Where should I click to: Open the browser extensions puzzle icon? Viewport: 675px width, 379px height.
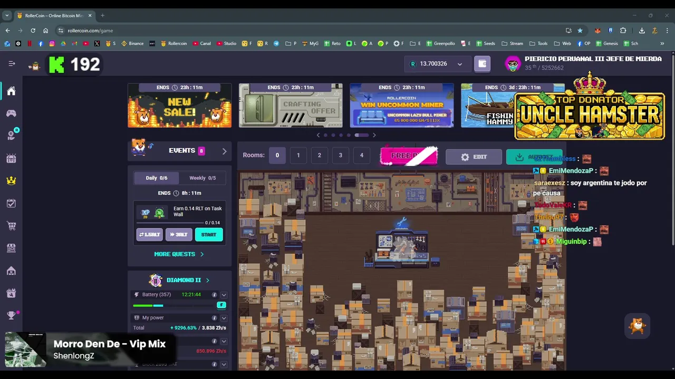(623, 31)
